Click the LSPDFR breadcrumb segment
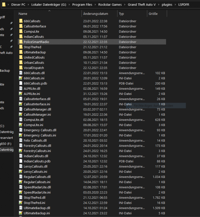Screen dimensions: 200x217 coord(184,5)
